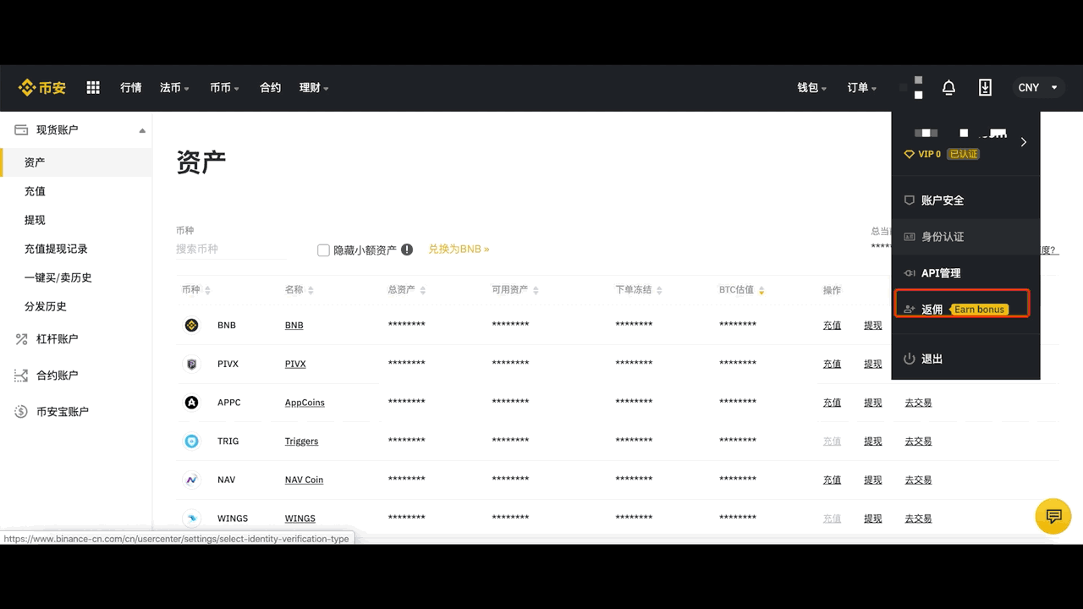Click 去交易 in the APPC row
This screenshot has width=1083, height=609.
pos(918,403)
